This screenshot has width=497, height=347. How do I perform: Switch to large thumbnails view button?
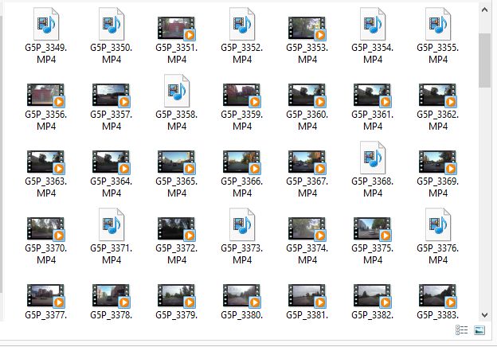pyautogui.click(x=479, y=330)
